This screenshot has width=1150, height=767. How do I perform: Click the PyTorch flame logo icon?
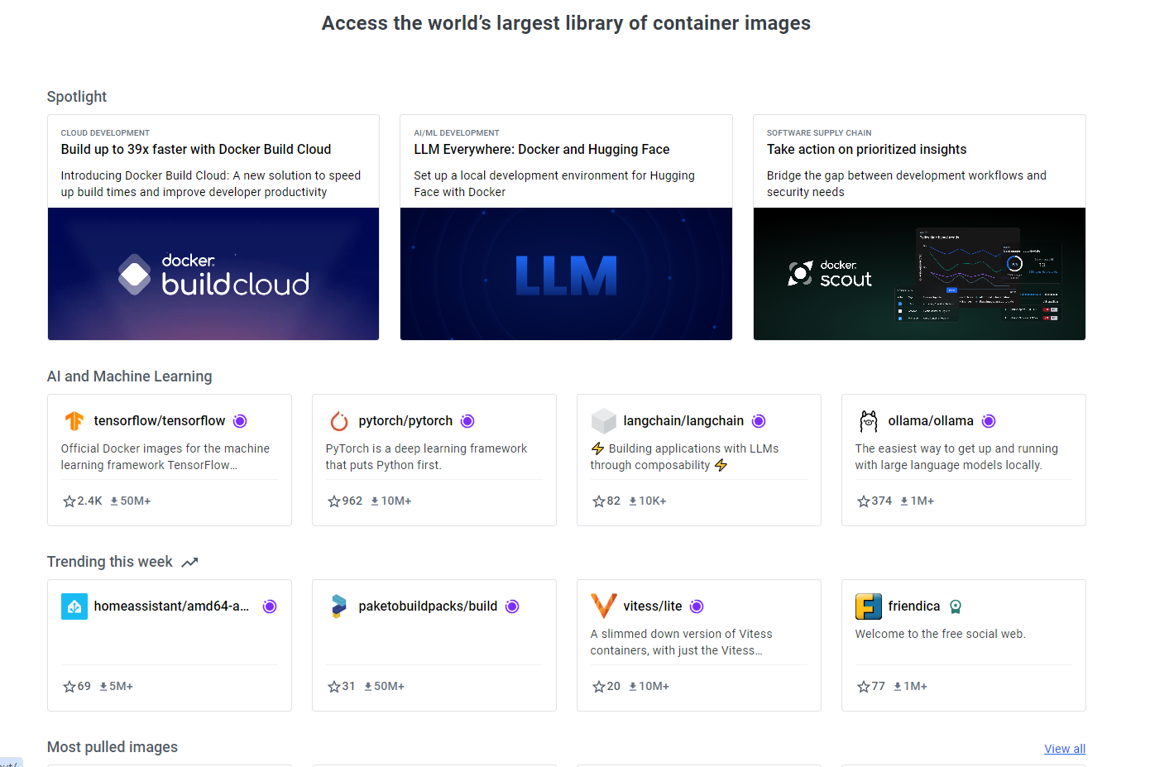pyautogui.click(x=339, y=421)
